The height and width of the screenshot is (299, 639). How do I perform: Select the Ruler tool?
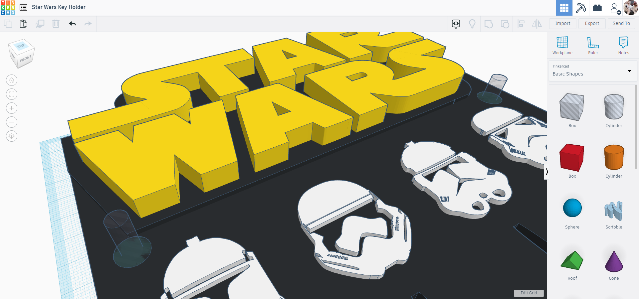(x=593, y=46)
